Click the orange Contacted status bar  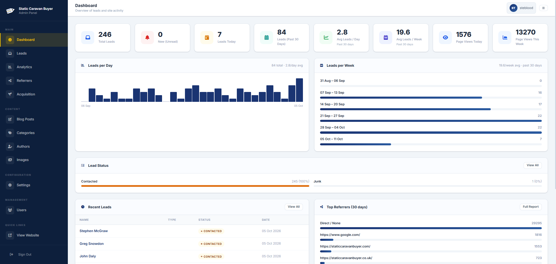pos(195,186)
